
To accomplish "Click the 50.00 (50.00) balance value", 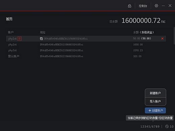I will click(142, 38).
